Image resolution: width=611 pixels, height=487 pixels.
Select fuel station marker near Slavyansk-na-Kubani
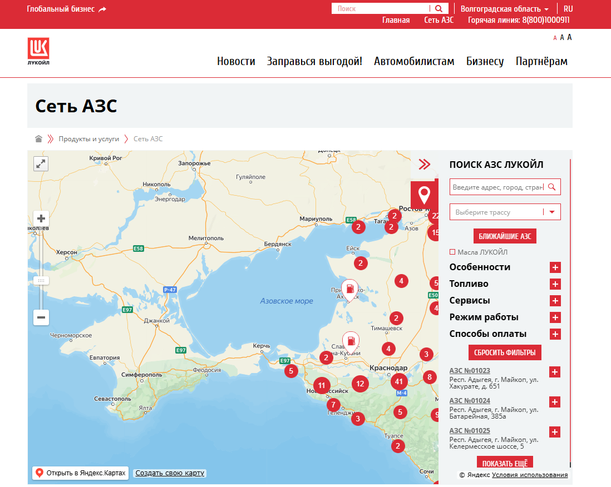(x=351, y=342)
